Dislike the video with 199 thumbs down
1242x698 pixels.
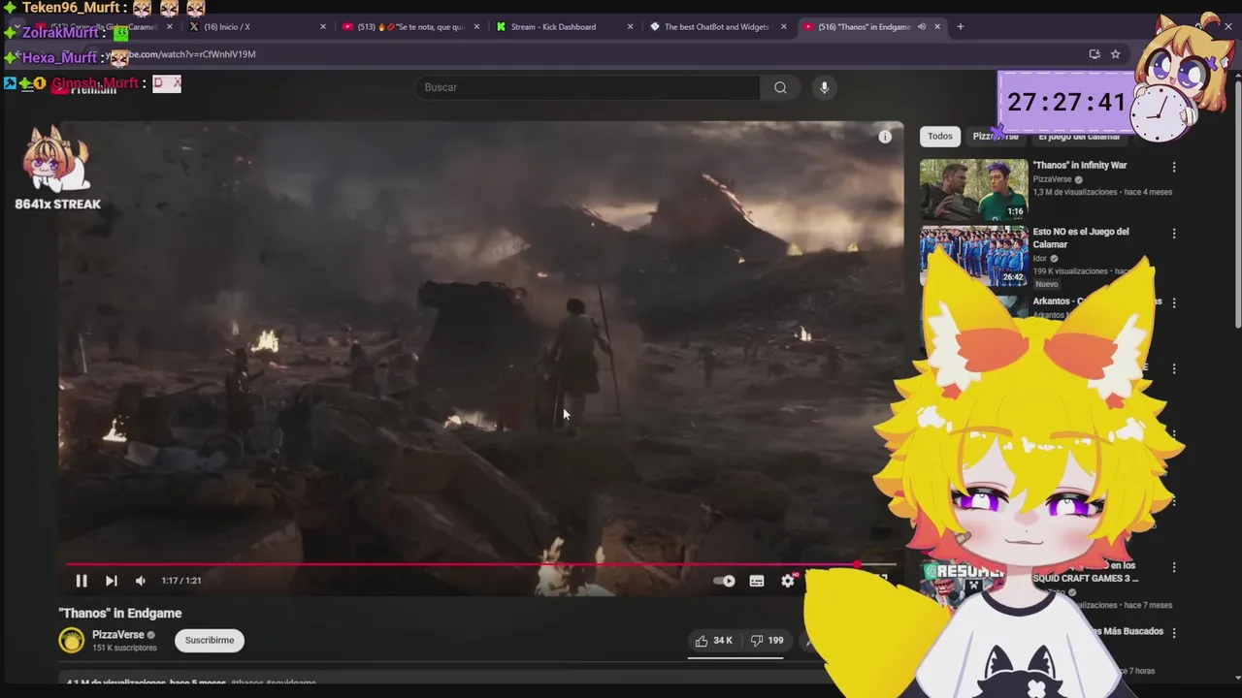coord(767,640)
